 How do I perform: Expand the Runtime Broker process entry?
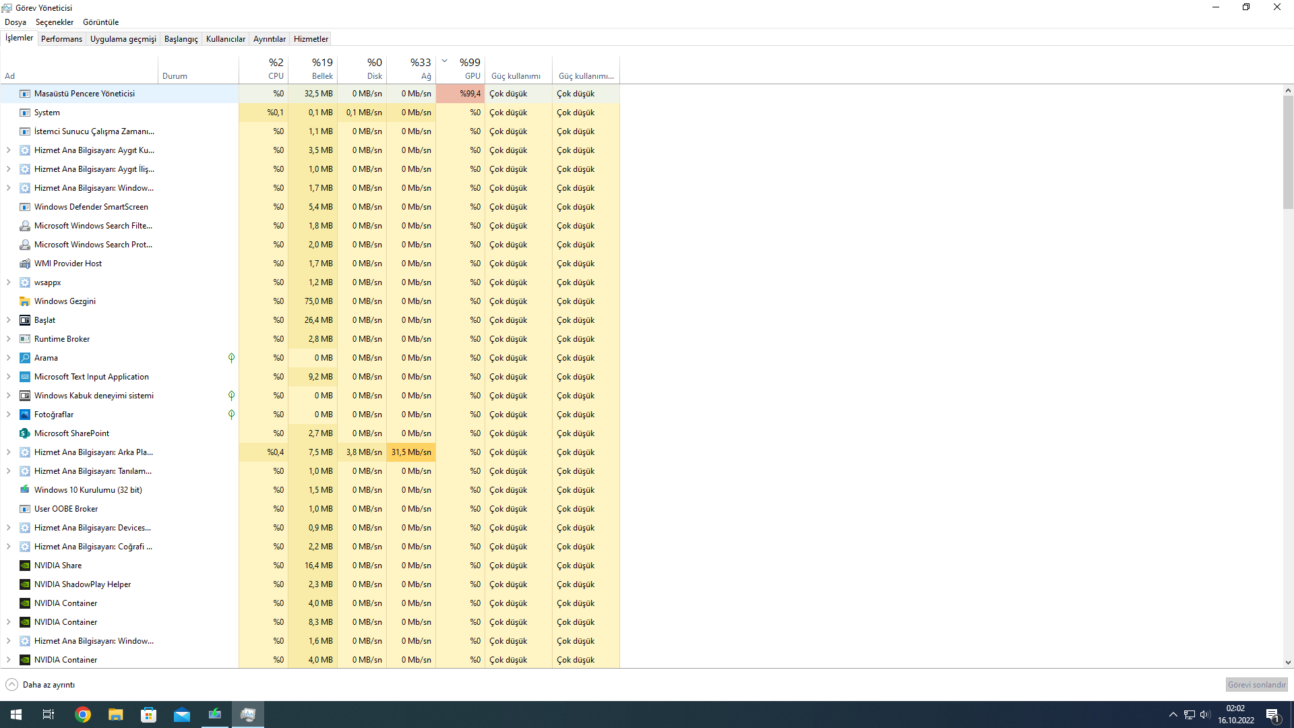(8, 339)
